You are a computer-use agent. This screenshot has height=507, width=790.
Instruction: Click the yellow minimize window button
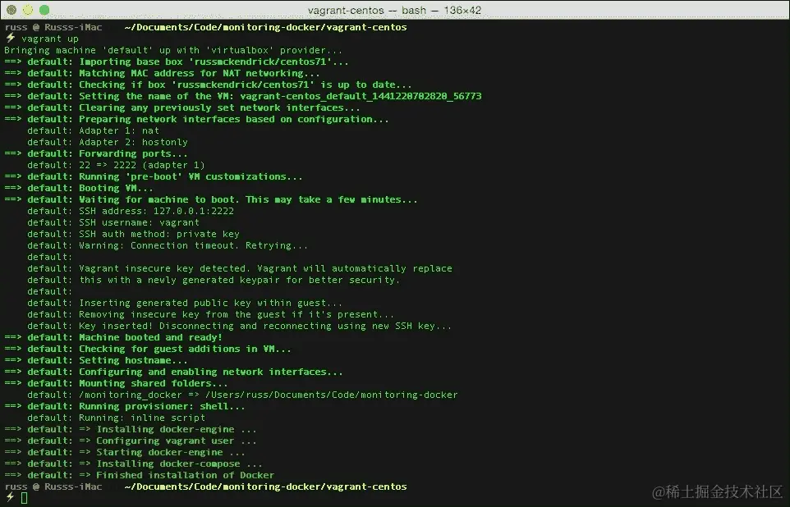tap(28, 10)
